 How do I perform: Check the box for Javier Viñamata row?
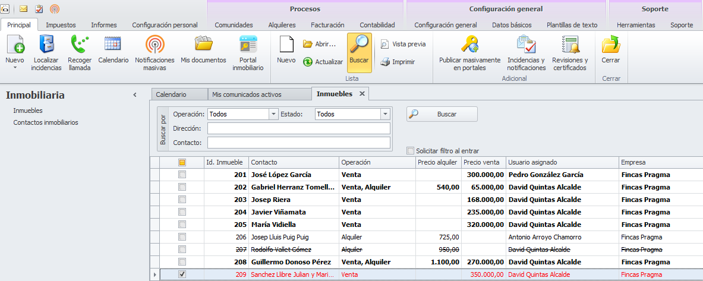click(182, 212)
